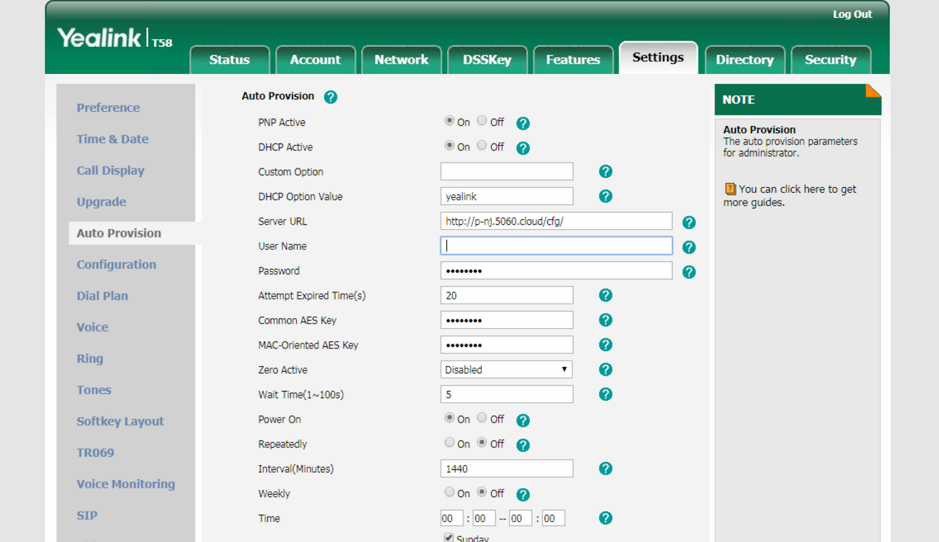
Task: Go to the DSSKey tab
Action: 488,60
